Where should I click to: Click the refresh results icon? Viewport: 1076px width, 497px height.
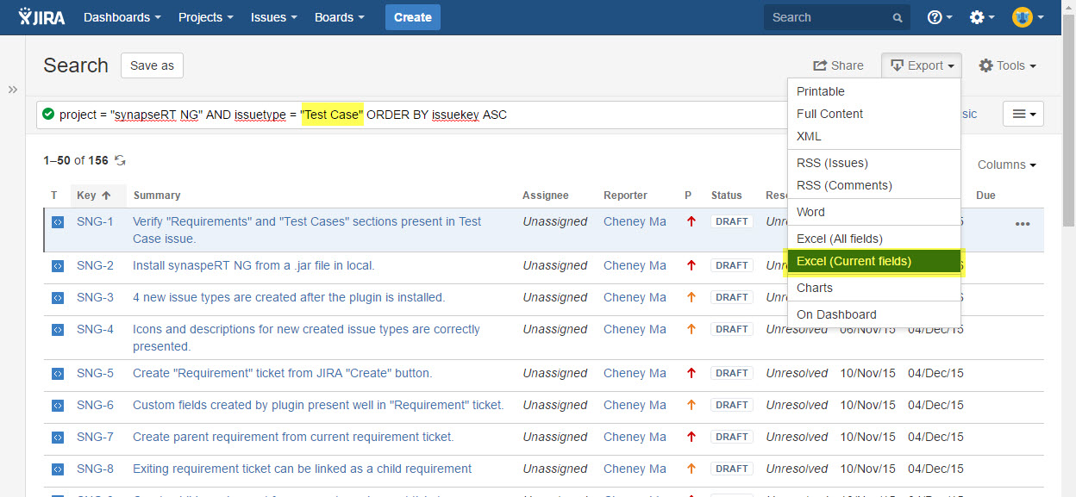(x=121, y=160)
